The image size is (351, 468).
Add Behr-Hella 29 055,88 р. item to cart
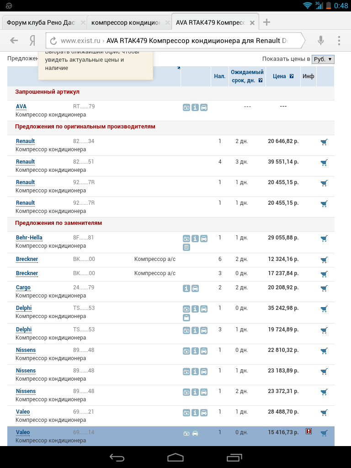point(324,238)
